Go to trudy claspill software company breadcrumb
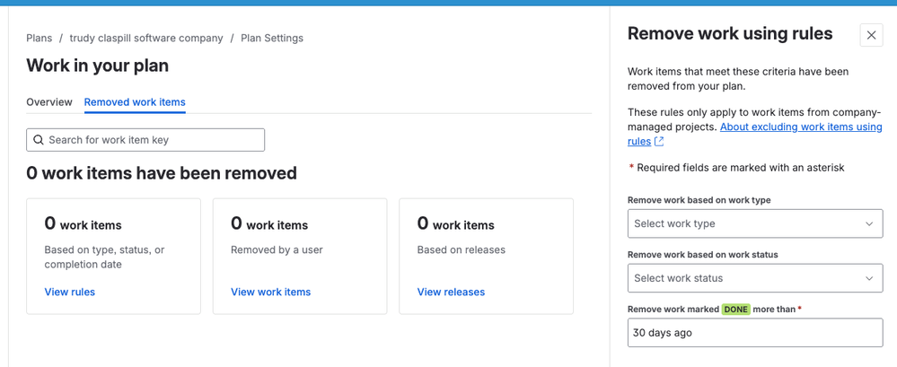This screenshot has height=367, width=897. coord(146,39)
